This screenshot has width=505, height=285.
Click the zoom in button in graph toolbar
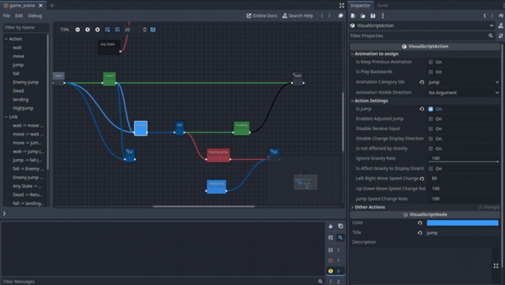click(97, 29)
